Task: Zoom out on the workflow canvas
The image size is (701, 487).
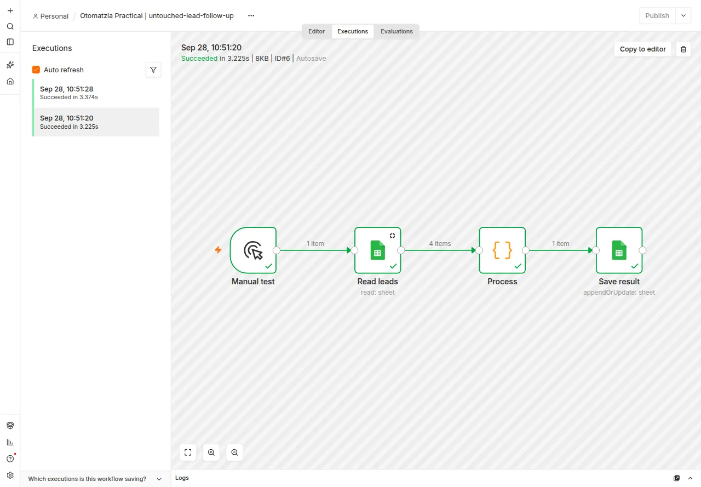Action: coord(234,452)
